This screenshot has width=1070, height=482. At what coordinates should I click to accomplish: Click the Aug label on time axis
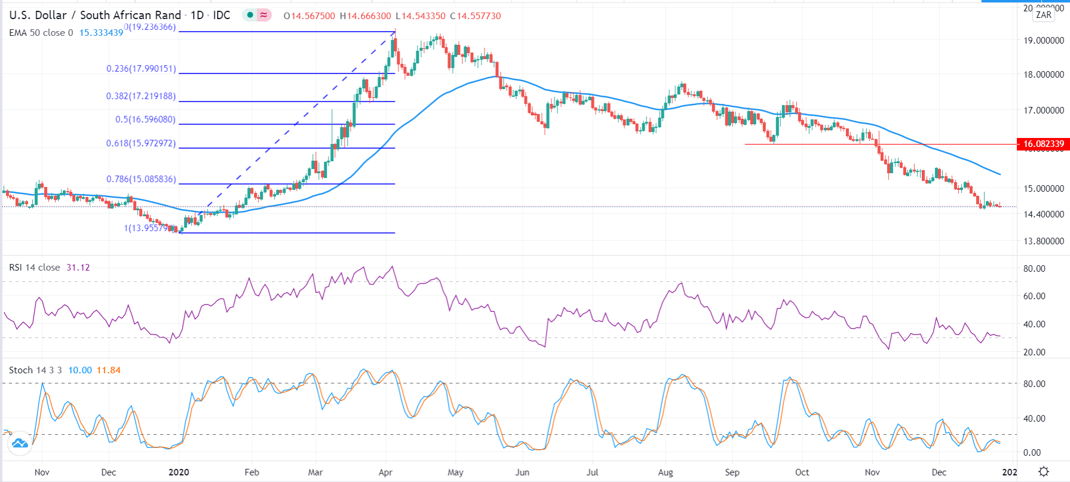[666, 472]
